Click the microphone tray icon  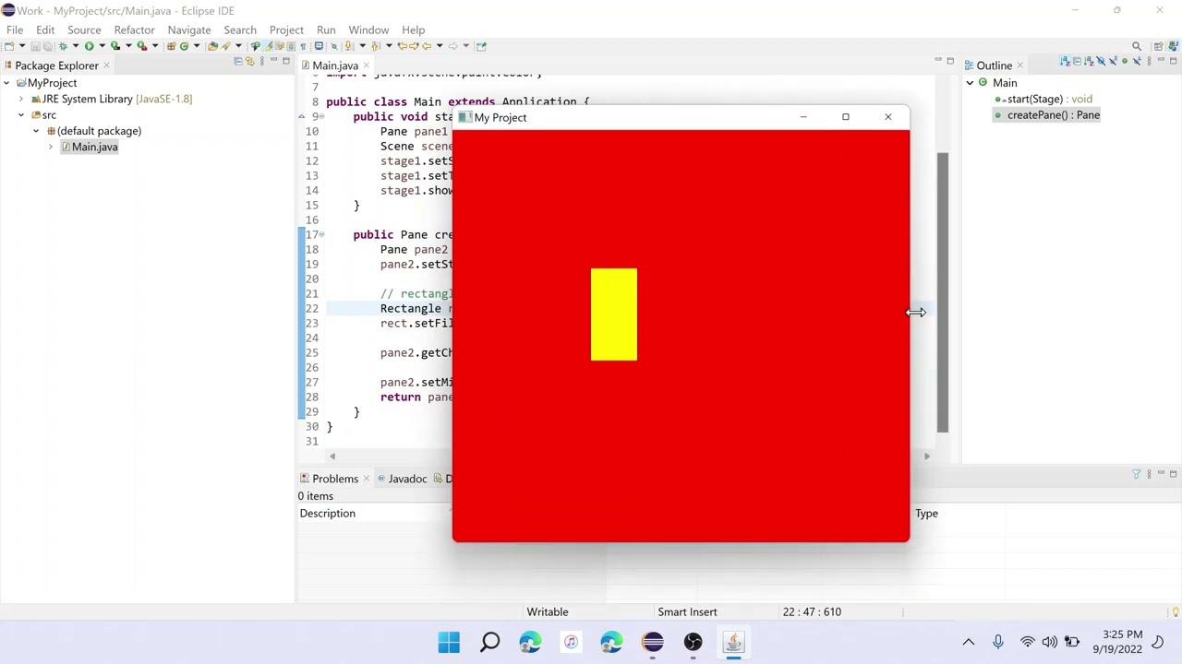tap(997, 642)
